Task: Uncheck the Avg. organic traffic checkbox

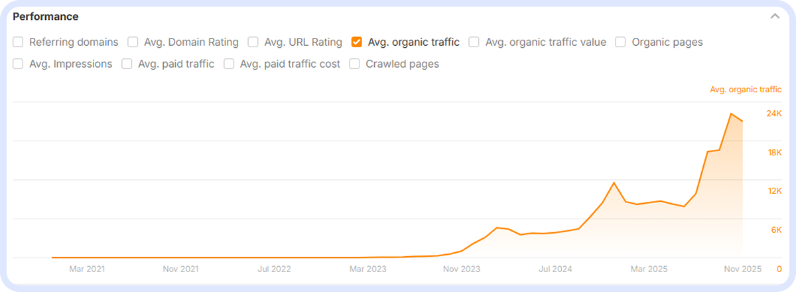Action: pyautogui.click(x=356, y=42)
